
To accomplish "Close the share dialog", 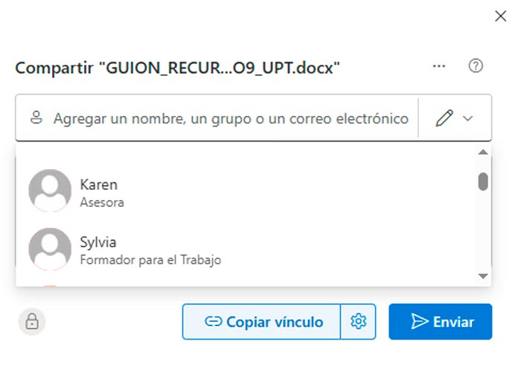I will [x=501, y=16].
